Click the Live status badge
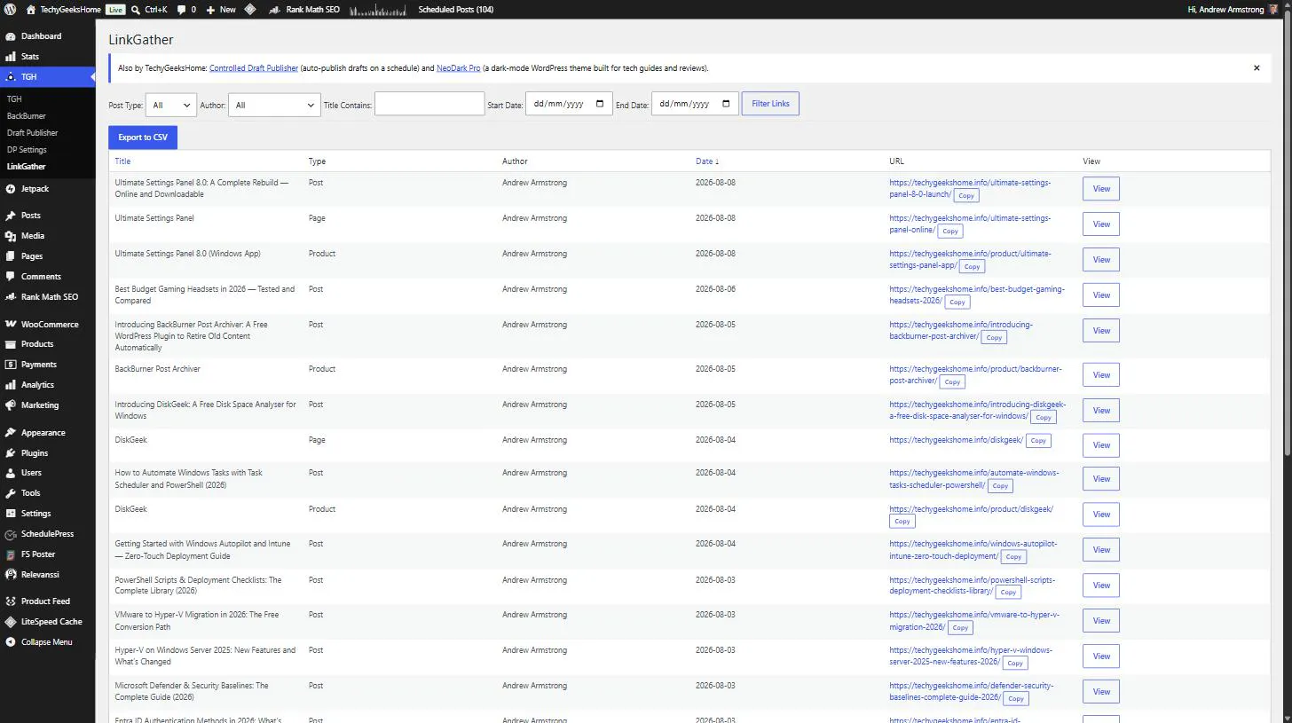 [115, 10]
